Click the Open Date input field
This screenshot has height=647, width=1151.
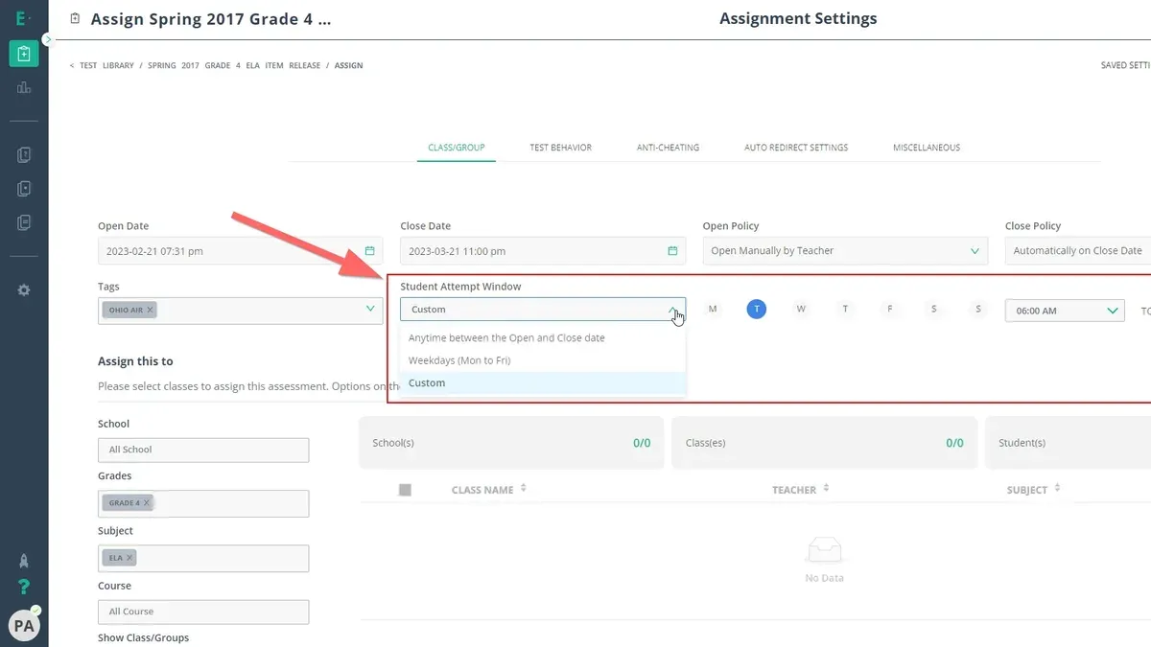click(240, 251)
